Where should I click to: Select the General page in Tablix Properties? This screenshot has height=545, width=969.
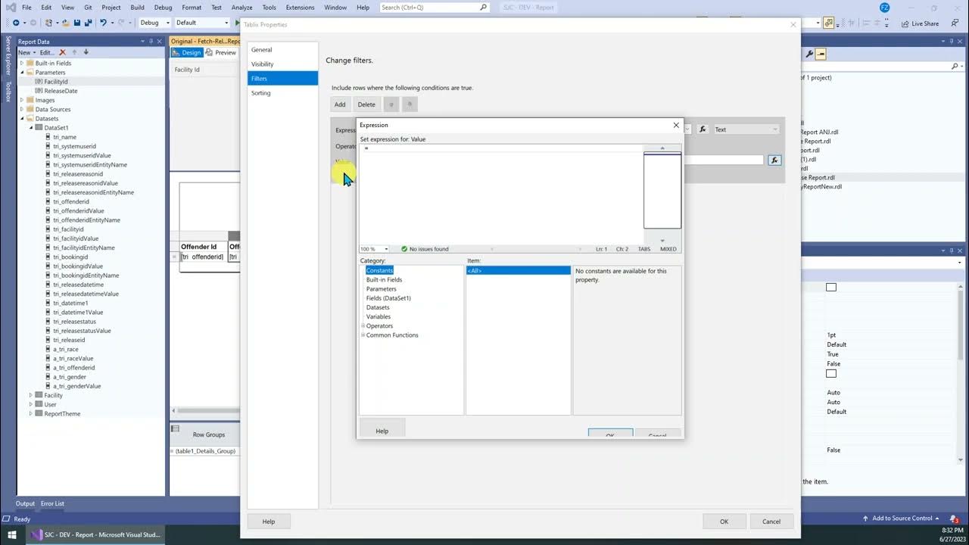click(282, 50)
